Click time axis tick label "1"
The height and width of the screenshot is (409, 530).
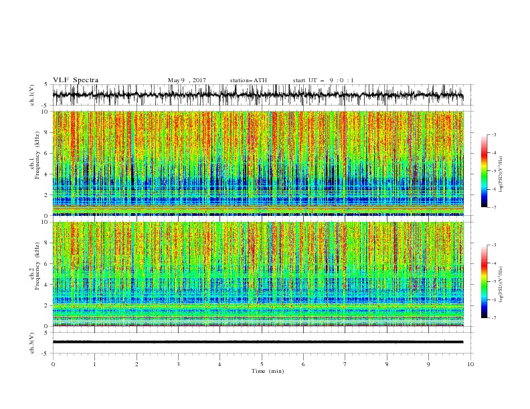click(94, 364)
